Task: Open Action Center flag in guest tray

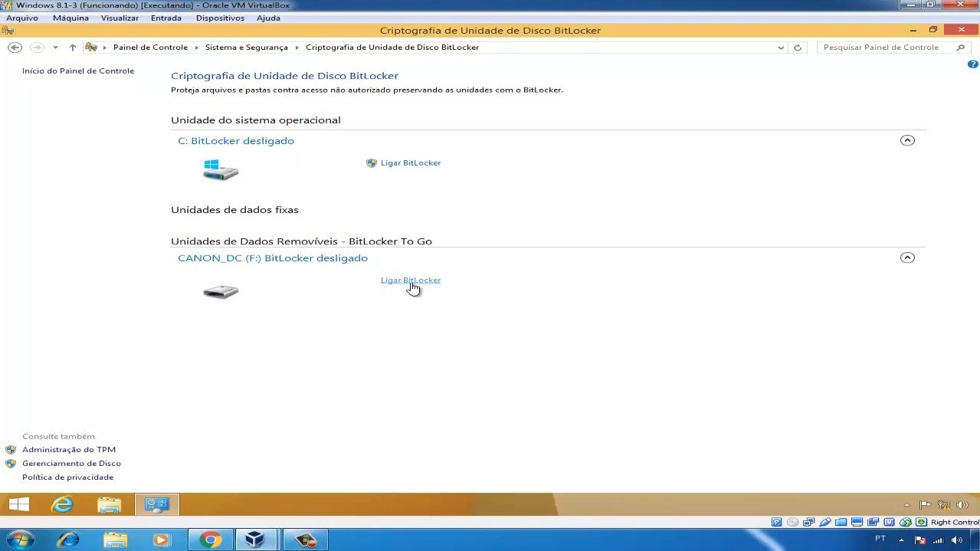Action: (x=925, y=505)
